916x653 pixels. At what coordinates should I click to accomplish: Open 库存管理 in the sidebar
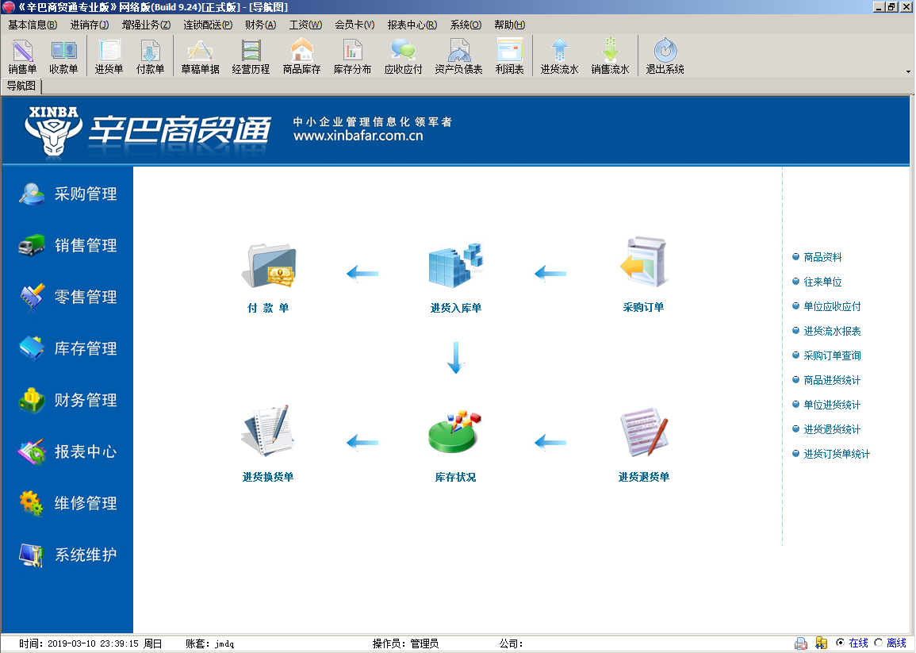click(x=86, y=349)
